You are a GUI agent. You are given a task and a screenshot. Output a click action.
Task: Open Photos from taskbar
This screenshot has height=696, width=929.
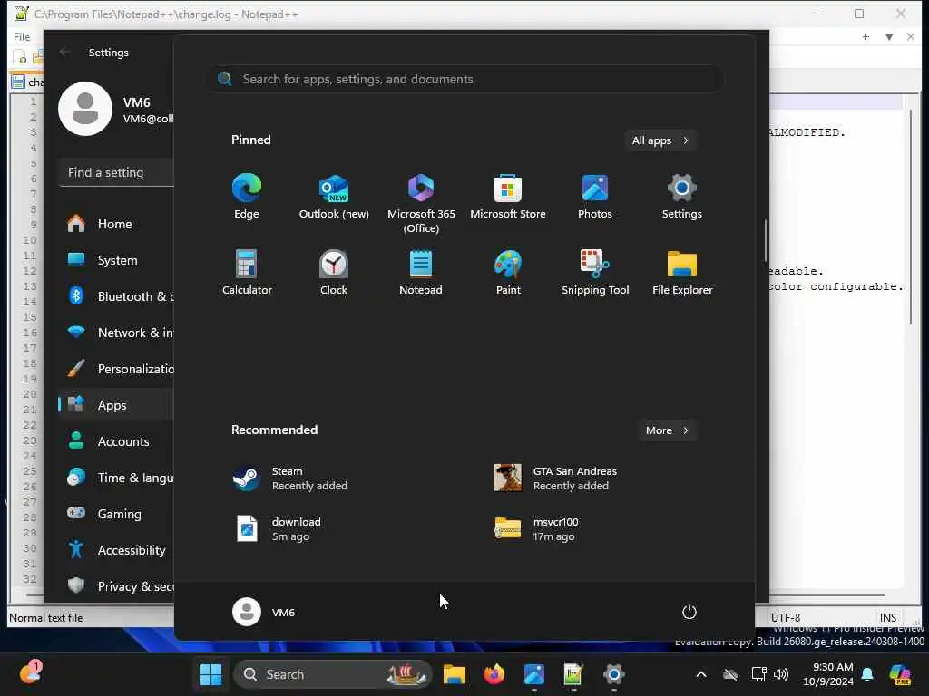click(533, 674)
